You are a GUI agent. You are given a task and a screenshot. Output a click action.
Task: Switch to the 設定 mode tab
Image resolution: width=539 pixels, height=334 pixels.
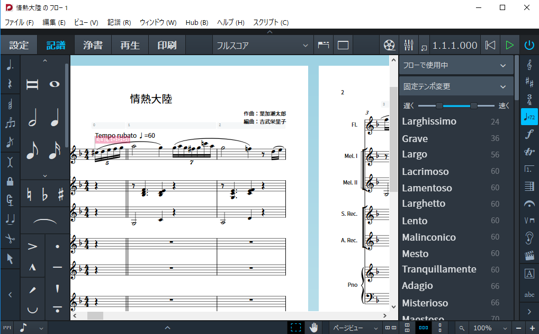point(19,45)
